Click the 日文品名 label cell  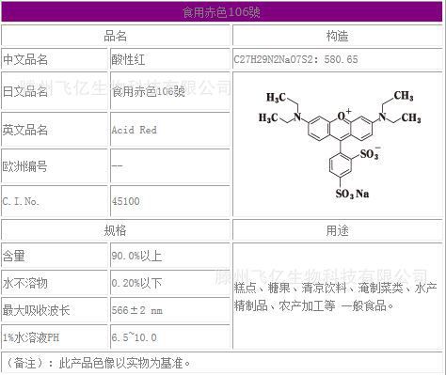coord(55,91)
